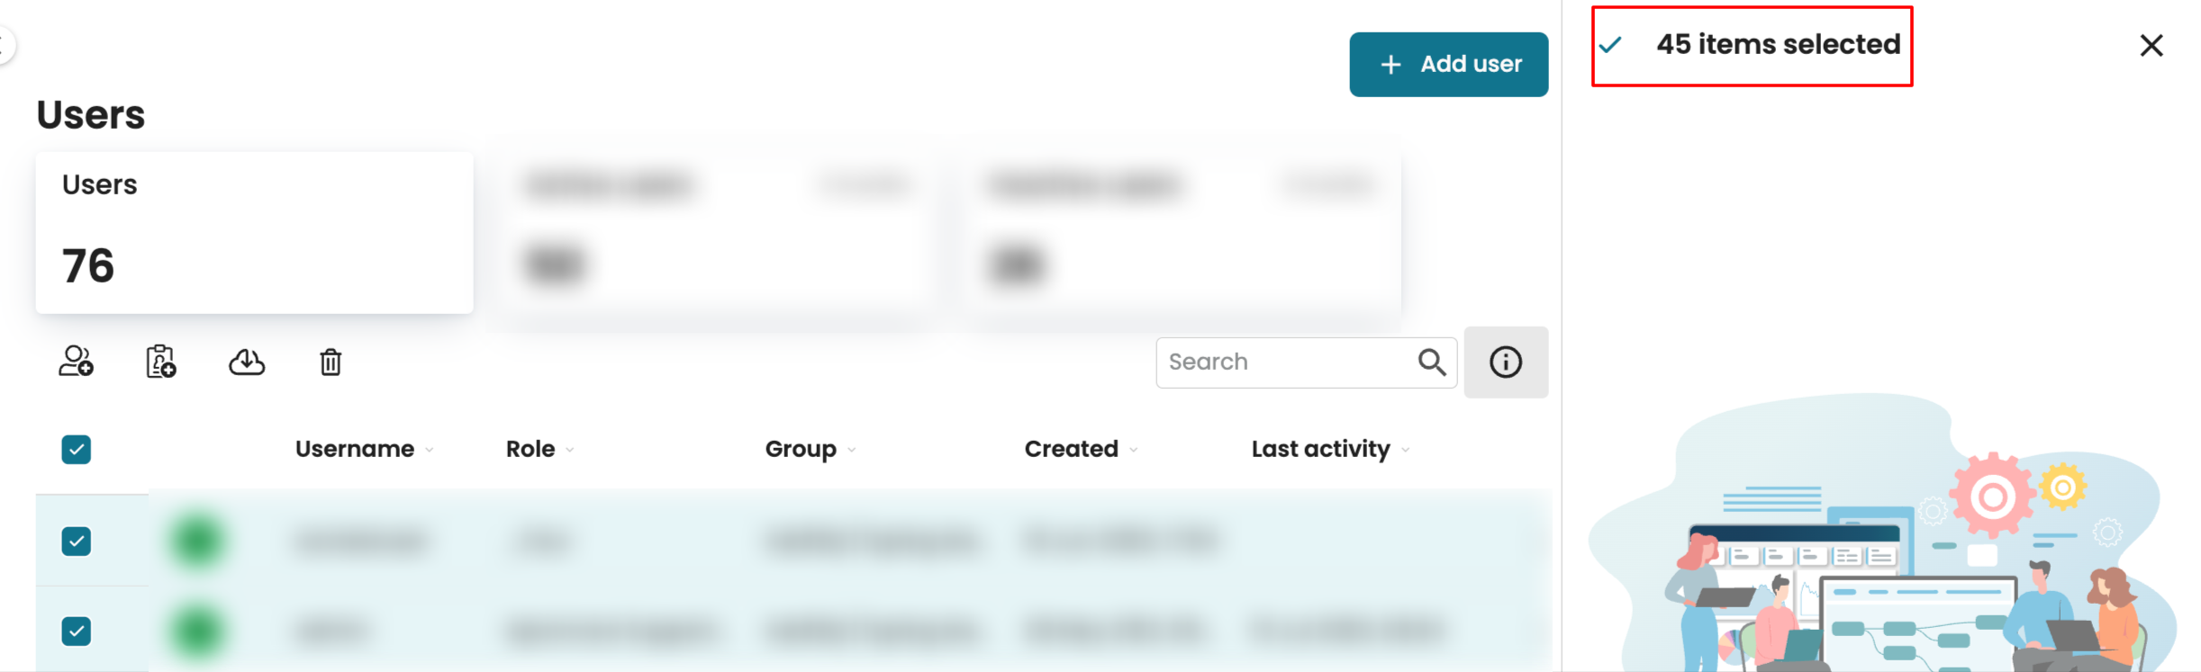Open the Group column sort dropdown
The width and height of the screenshot is (2201, 672).
852,450
